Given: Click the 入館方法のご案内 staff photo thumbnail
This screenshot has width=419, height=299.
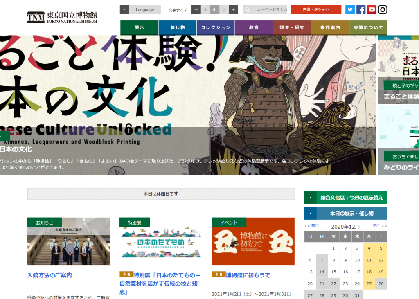Looking at the screenshot, I should [x=69, y=241].
